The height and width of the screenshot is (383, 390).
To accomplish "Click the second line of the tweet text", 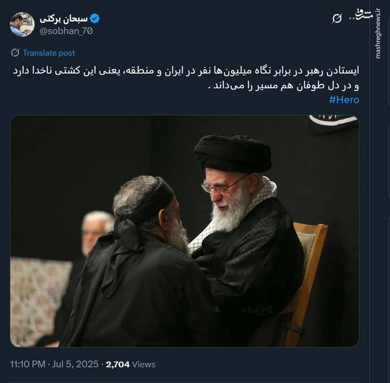I will pyautogui.click(x=284, y=86).
